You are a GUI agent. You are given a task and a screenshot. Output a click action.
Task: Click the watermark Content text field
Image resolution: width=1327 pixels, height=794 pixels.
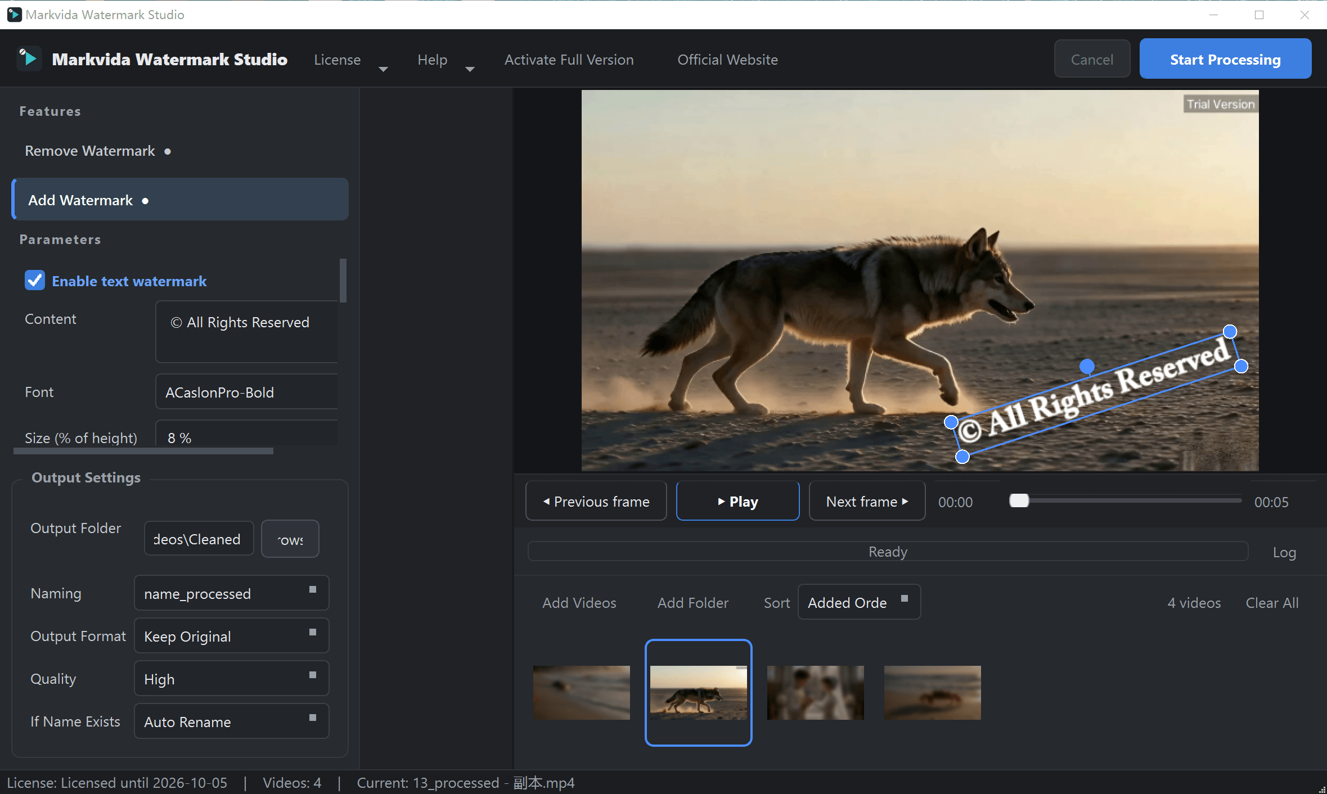(x=247, y=332)
